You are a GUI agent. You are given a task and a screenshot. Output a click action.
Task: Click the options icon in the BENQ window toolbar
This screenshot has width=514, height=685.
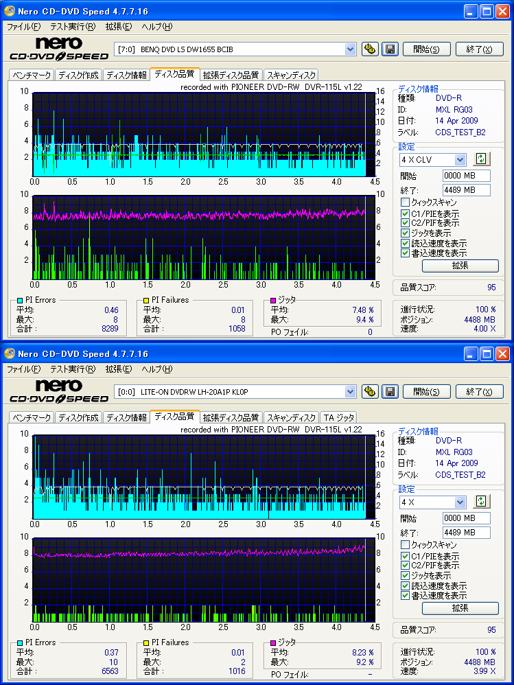coord(370,49)
